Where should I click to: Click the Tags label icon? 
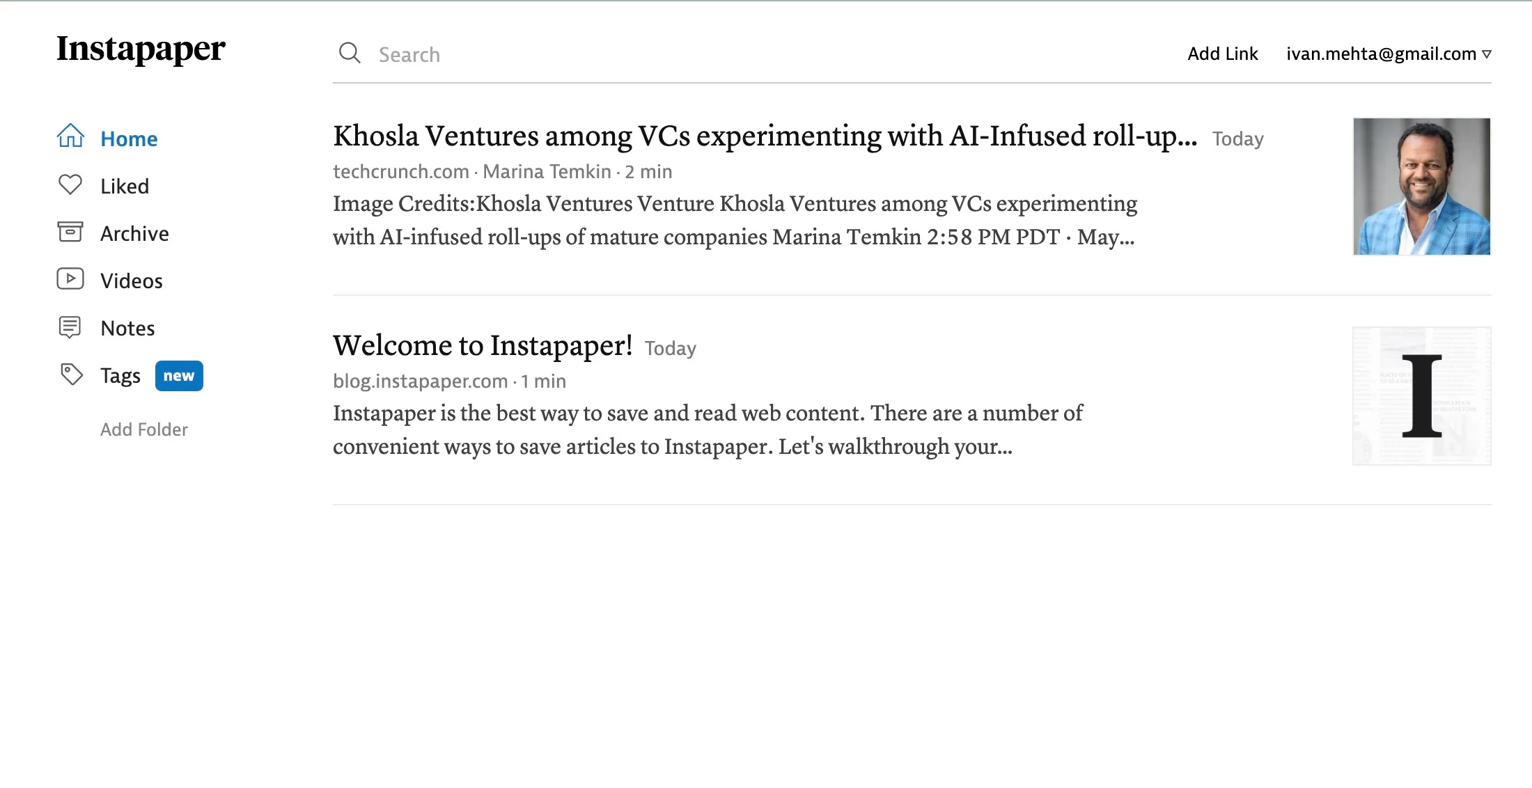click(71, 375)
